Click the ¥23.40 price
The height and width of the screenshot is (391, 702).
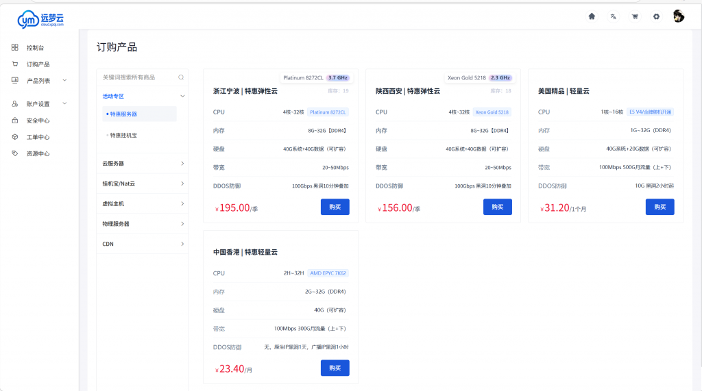point(230,369)
